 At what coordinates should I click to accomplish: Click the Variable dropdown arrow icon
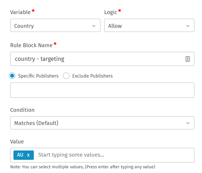94,26
